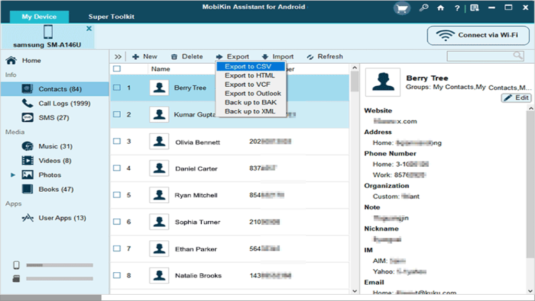Click New contact toolbar button
This screenshot has width=535, height=301.
(145, 56)
